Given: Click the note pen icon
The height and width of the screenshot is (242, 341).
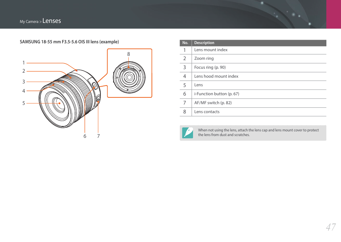Looking at the screenshot, I should 187,133.
